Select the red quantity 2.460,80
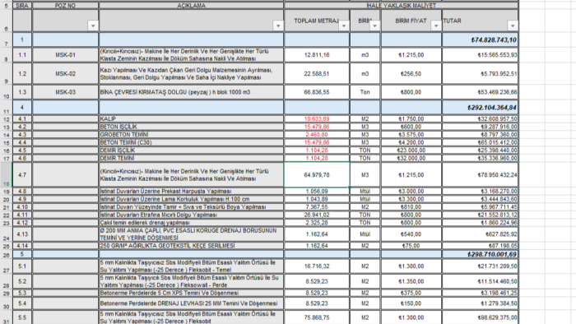 tap(317, 135)
